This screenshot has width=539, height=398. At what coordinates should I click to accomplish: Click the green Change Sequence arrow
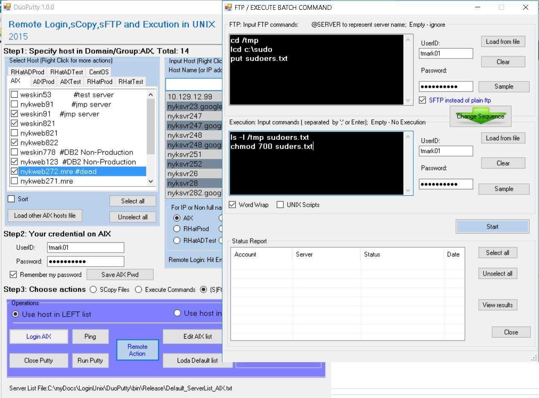480,116
